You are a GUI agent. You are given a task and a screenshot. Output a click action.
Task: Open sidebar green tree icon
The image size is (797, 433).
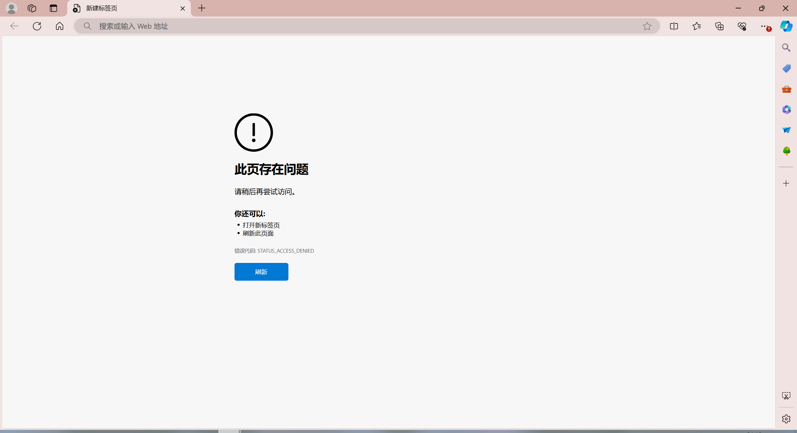[786, 151]
